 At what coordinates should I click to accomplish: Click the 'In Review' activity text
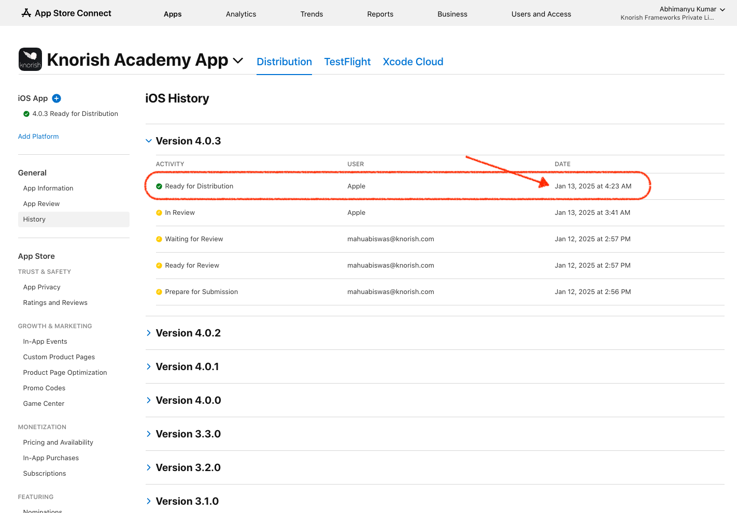tap(180, 213)
